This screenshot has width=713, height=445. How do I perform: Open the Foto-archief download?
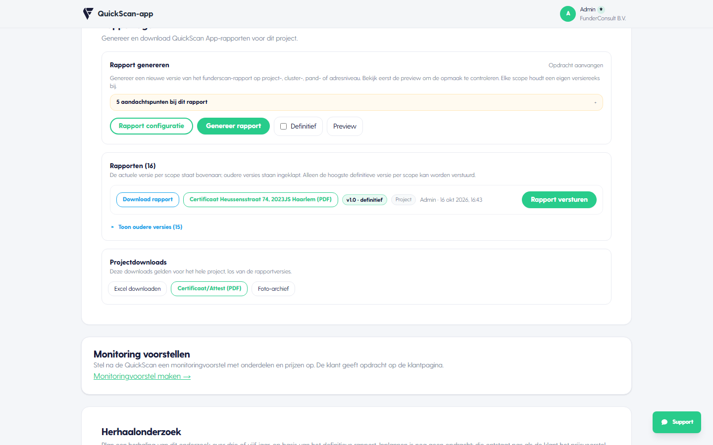(273, 289)
